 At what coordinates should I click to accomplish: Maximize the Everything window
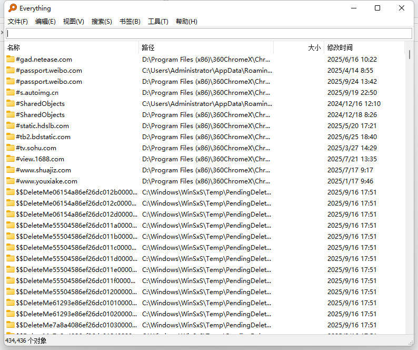(377, 8)
